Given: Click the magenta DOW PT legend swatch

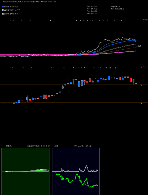Looking at the screenshot, I should pyautogui.click(x=3, y=14).
